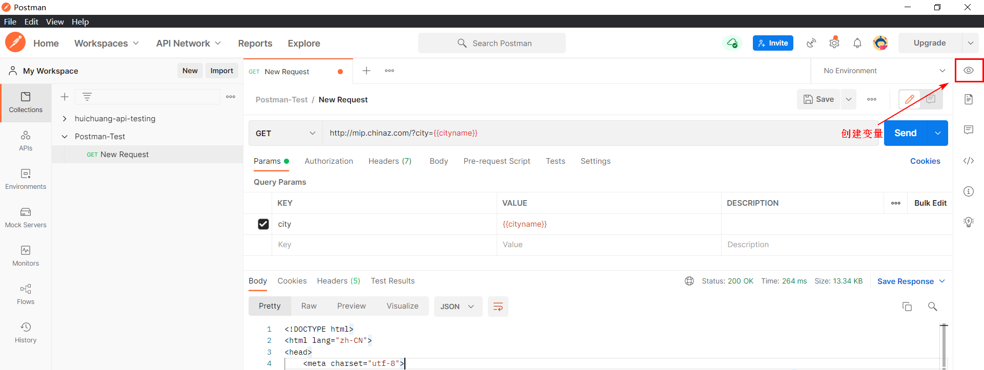Open the Monitors sidebar panel

[x=26, y=256]
